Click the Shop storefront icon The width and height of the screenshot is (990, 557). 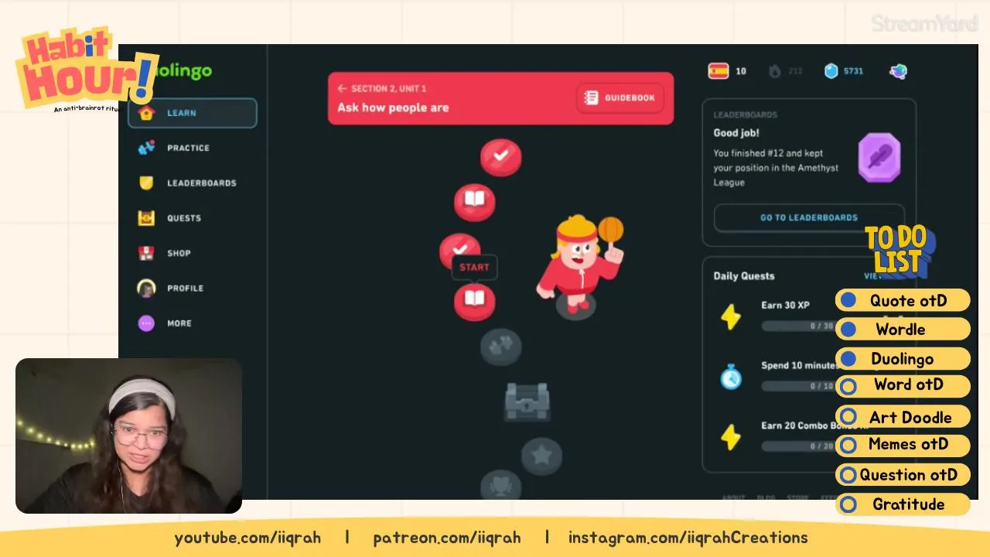pyautogui.click(x=146, y=253)
